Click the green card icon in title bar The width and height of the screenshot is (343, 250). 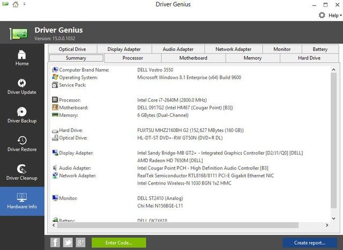point(5,4)
